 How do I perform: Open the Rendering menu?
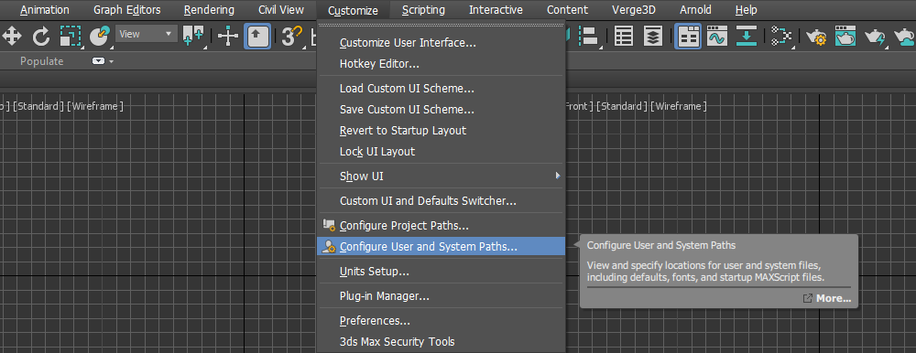tap(209, 10)
